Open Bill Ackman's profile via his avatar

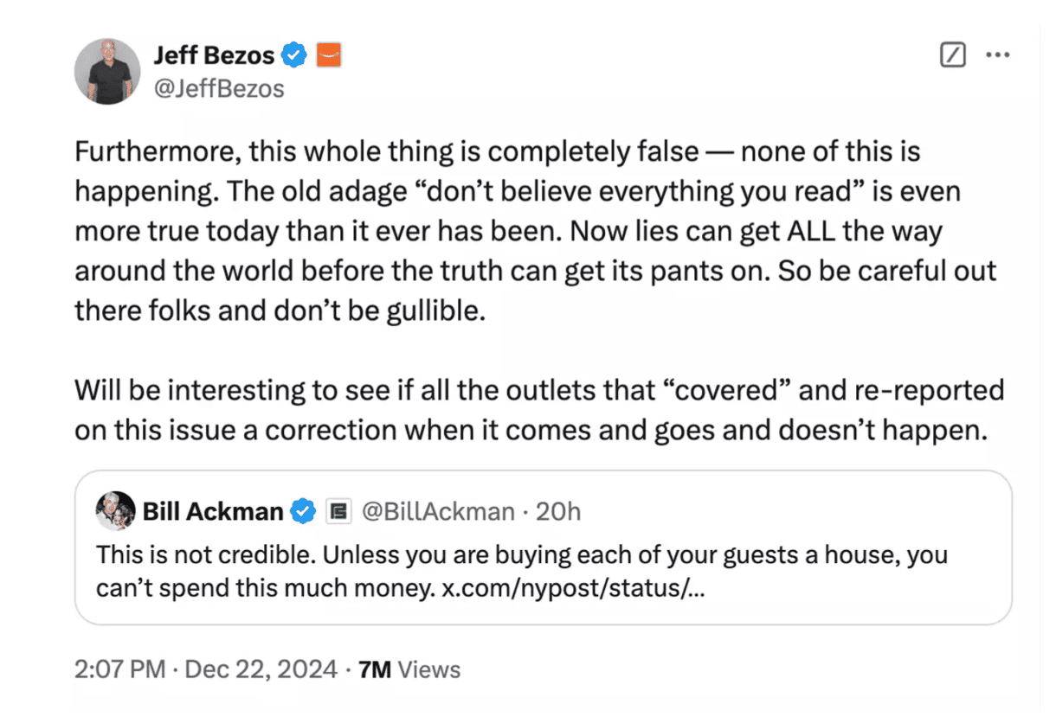(x=116, y=511)
